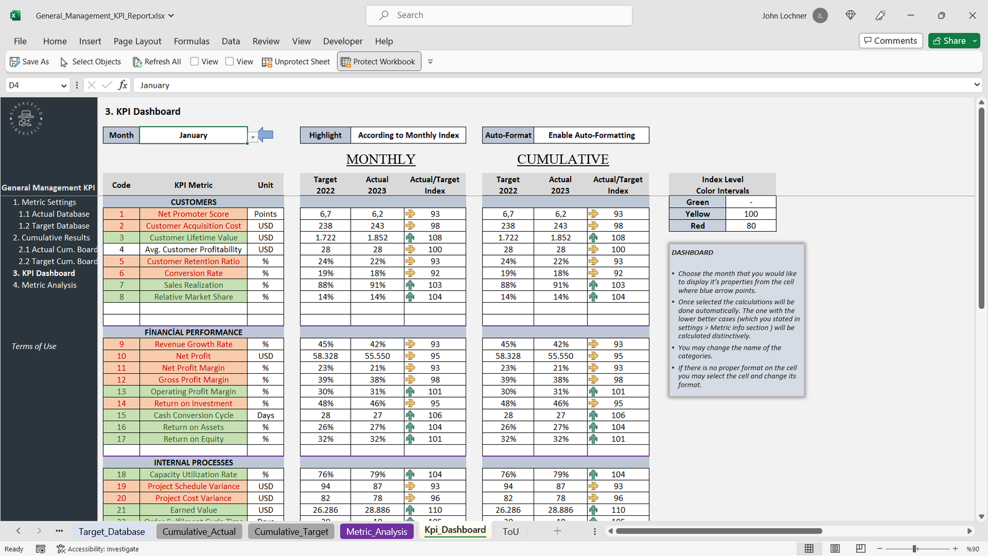Click the Insert Function fx icon
Image resolution: width=988 pixels, height=556 pixels.
click(x=123, y=85)
